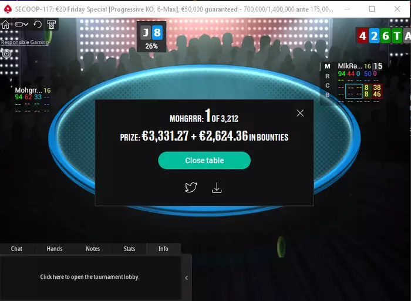
Task: Open table view options dropdown
Action: pos(21,25)
